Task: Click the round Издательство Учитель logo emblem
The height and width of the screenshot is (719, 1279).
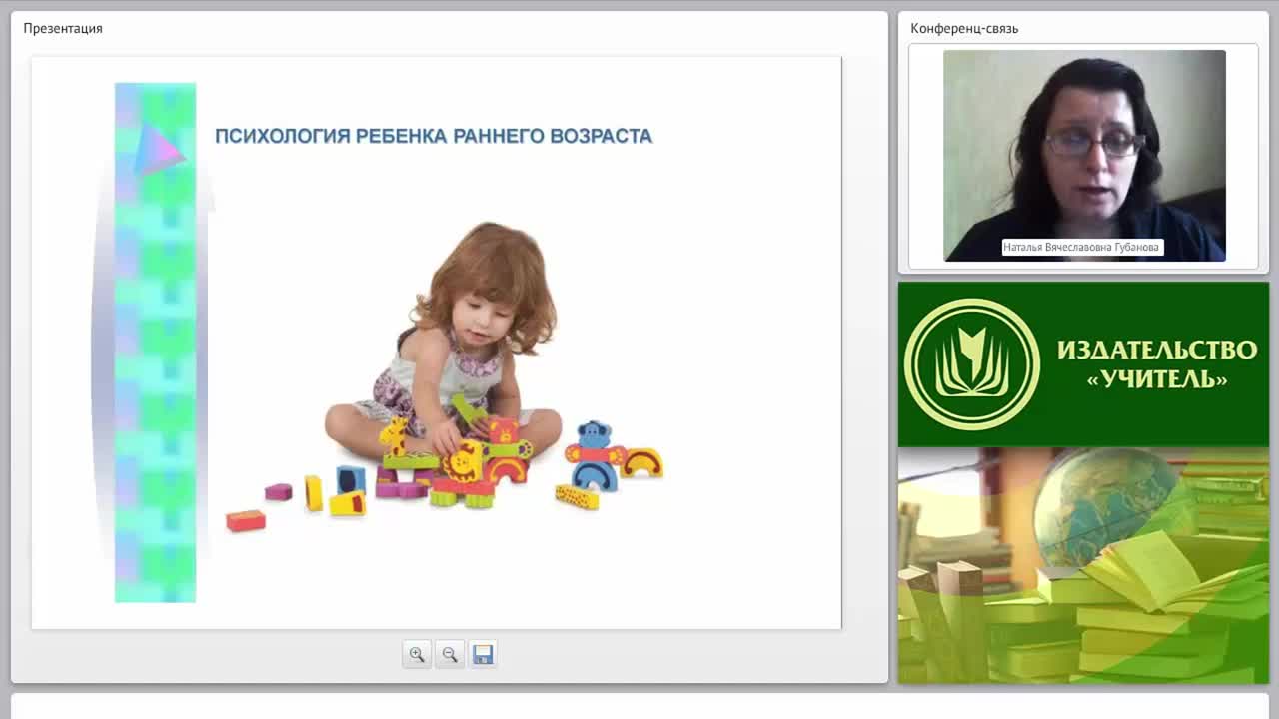Action: (972, 364)
